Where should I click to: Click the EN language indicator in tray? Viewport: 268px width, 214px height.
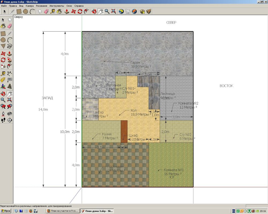pyautogui.click(x=233, y=211)
